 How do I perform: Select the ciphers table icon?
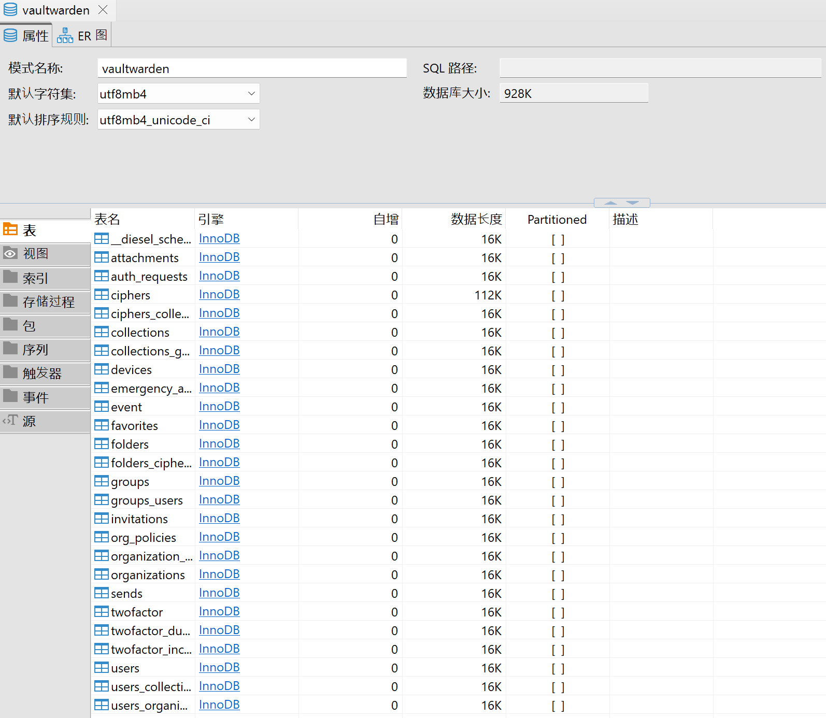pos(102,295)
